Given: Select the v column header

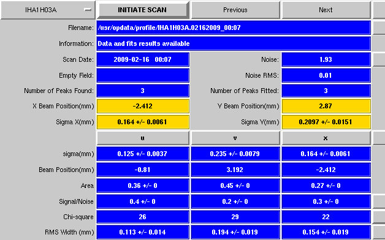Looking at the screenshot, I should [235, 138].
